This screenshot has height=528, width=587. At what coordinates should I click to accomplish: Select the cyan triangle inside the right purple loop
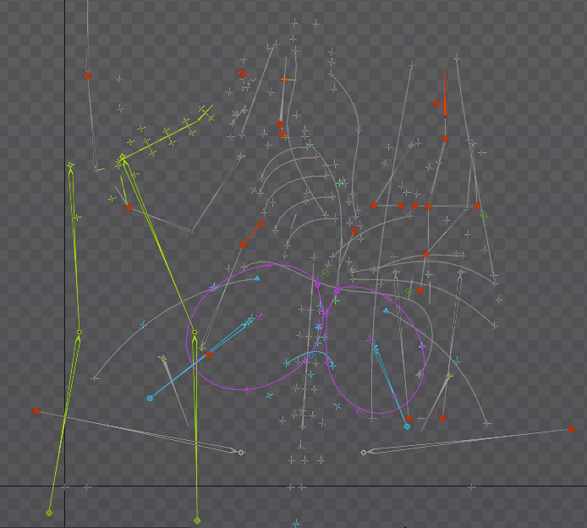click(386, 311)
